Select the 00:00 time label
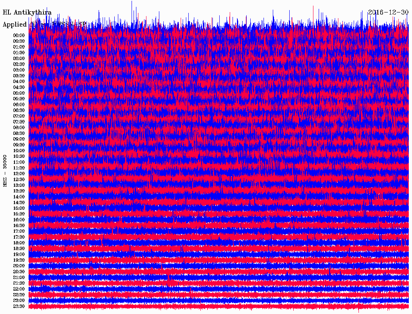The height and width of the screenshot is (314, 412). coord(19,35)
